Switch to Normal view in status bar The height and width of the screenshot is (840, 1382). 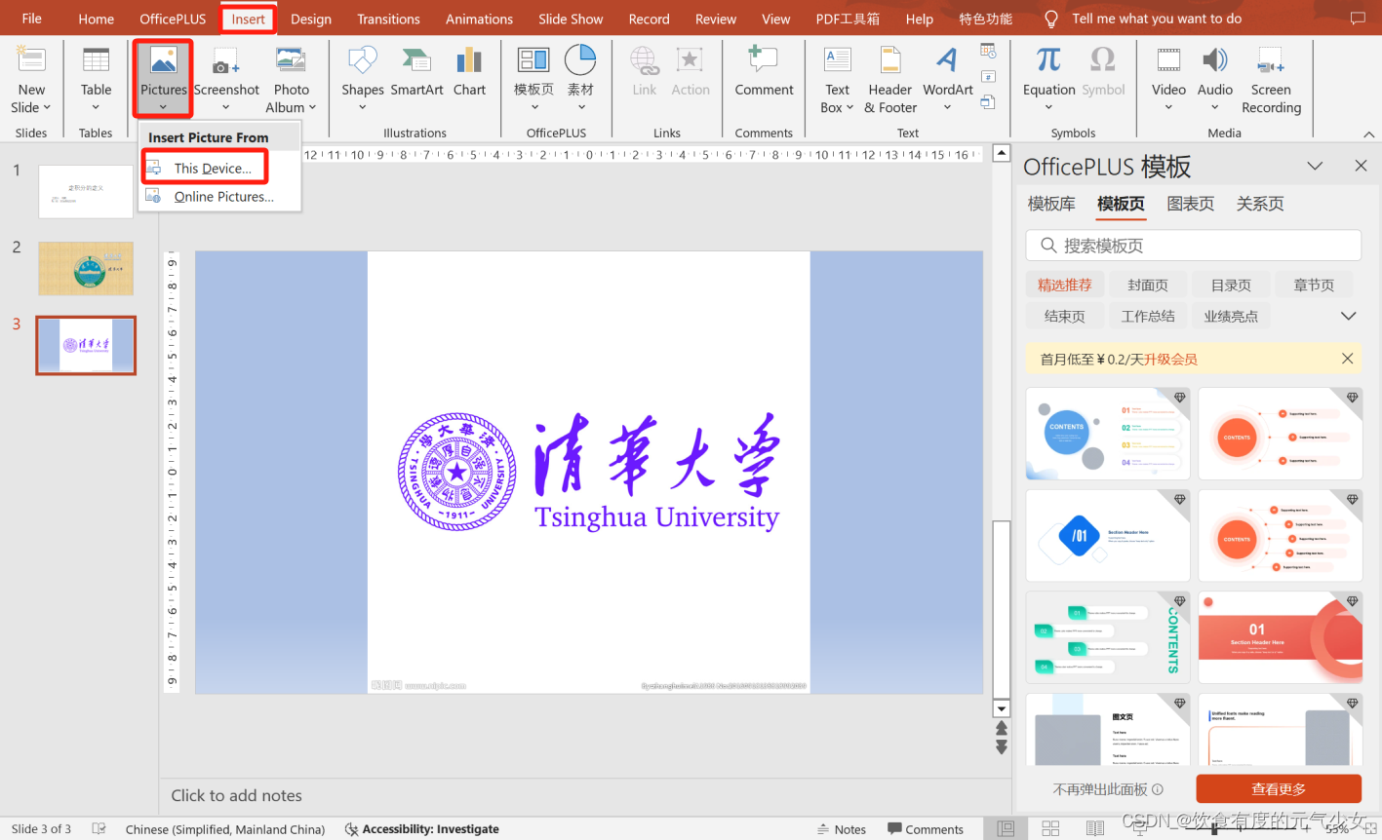(1006, 829)
